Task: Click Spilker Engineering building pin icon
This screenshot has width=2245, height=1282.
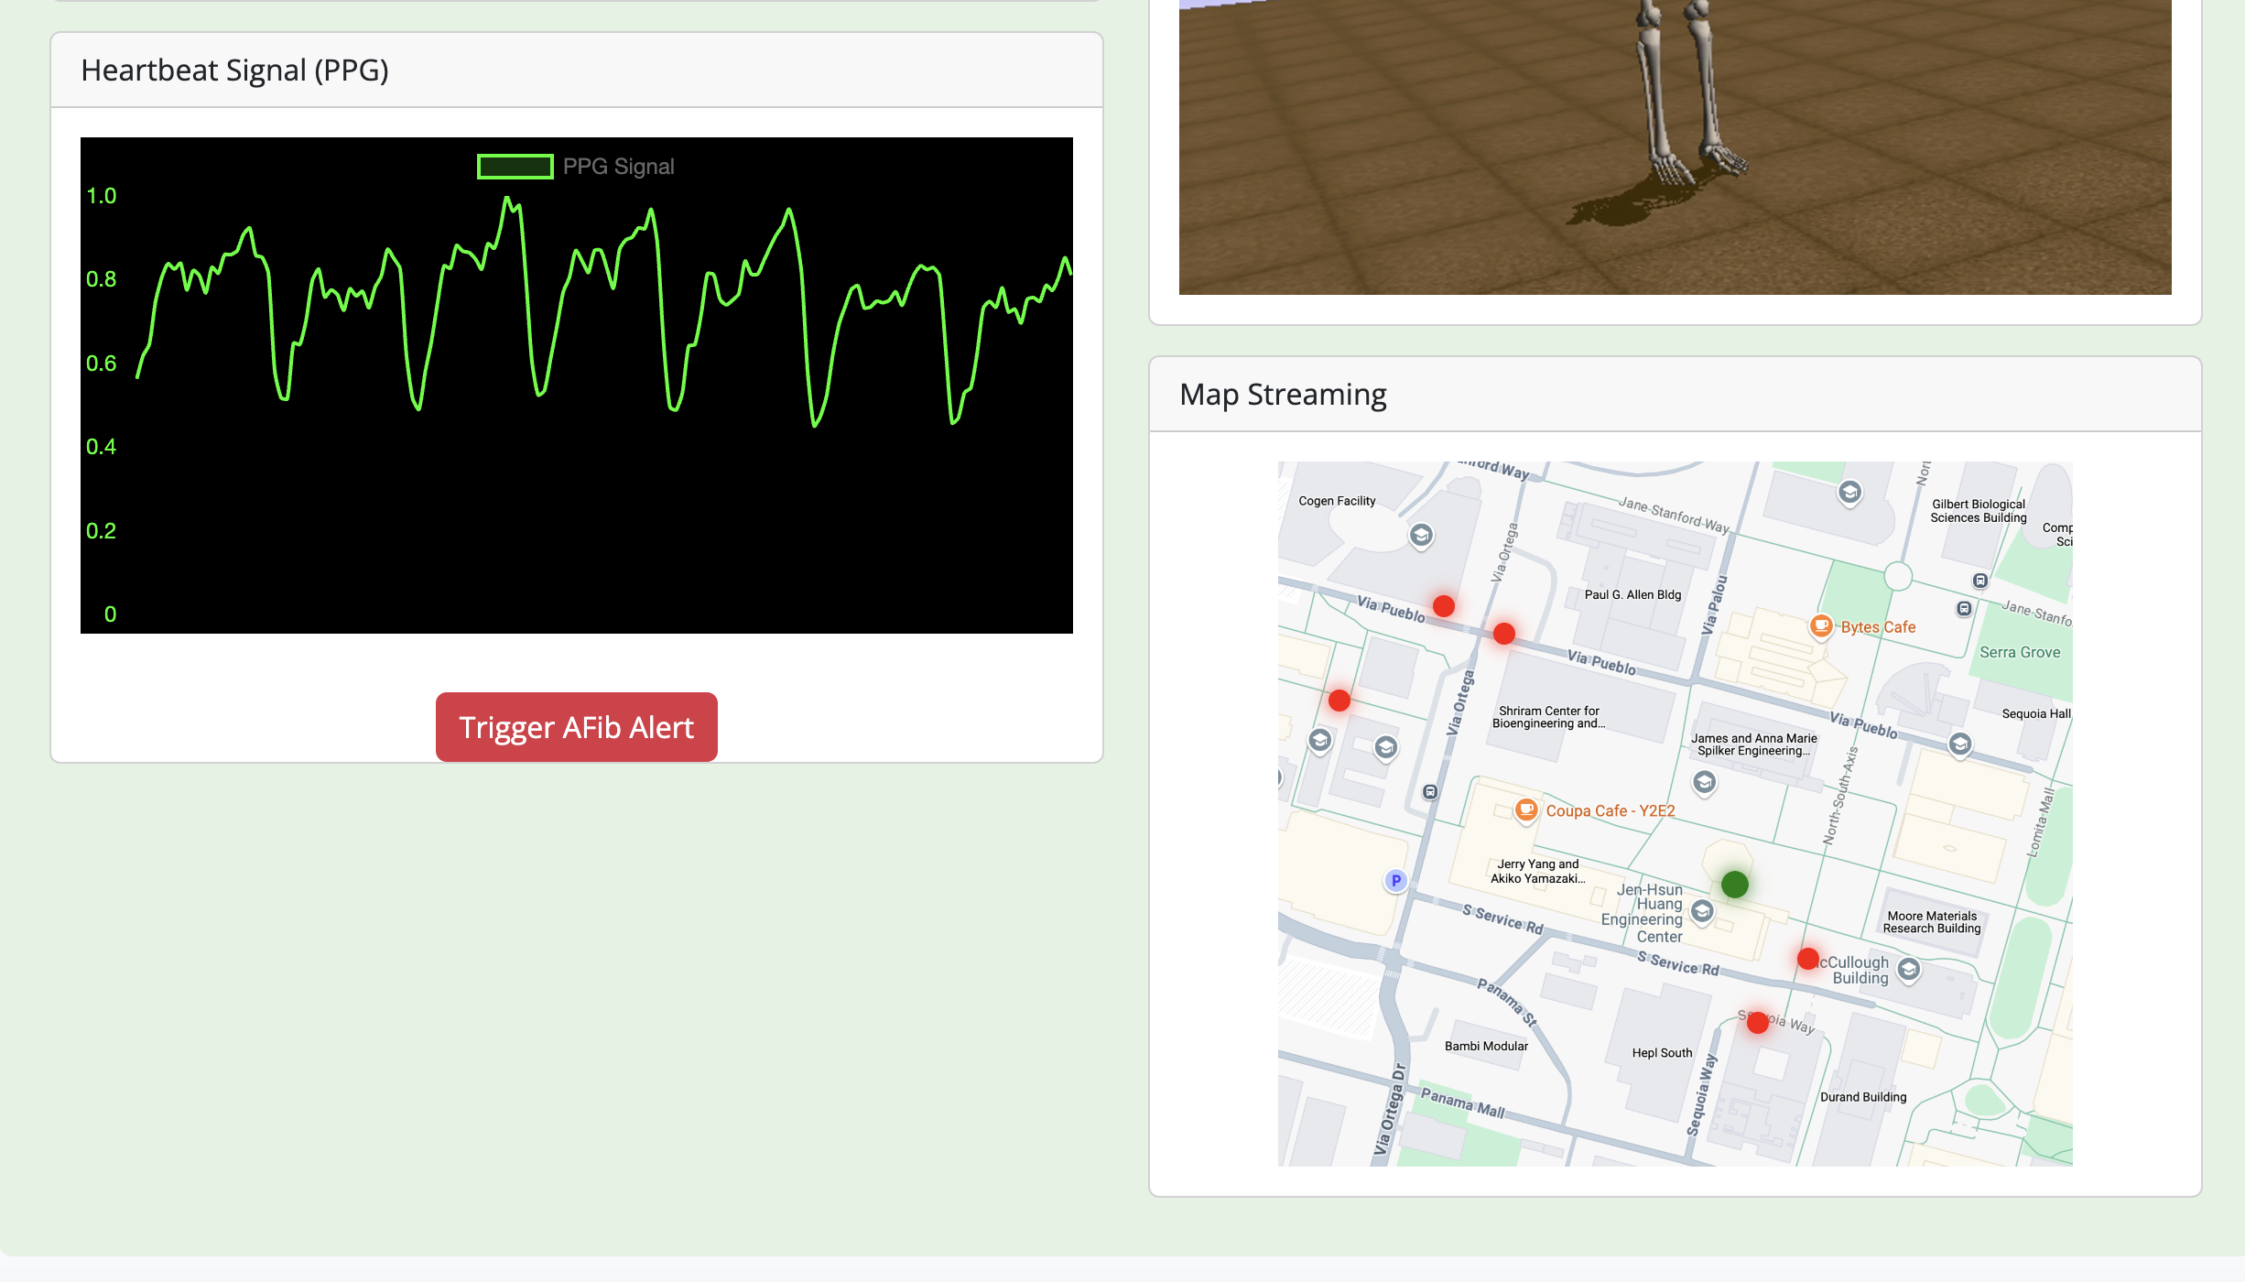Action: point(1704,782)
